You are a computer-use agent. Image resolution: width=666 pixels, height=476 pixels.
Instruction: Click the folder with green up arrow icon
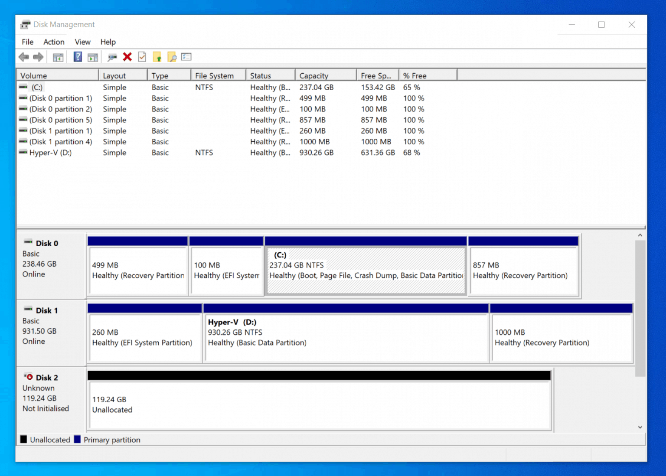(157, 57)
